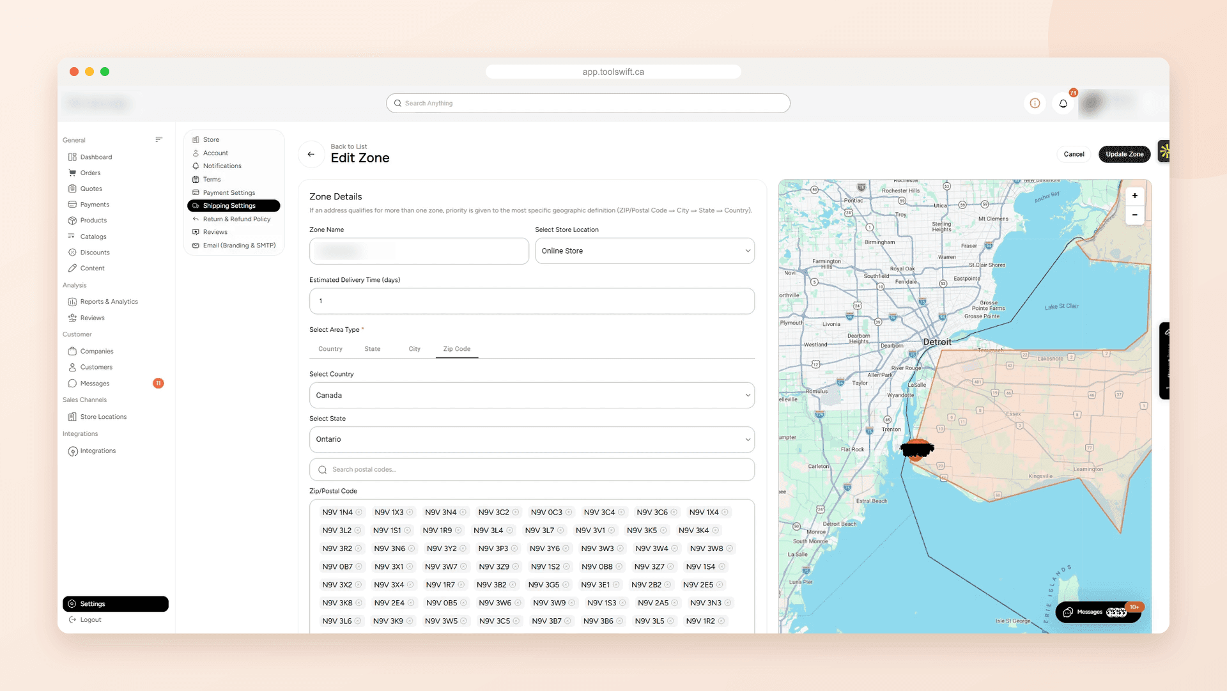Screen dimensions: 1227x691
Task: Open Notifications settings
Action: coord(222,166)
